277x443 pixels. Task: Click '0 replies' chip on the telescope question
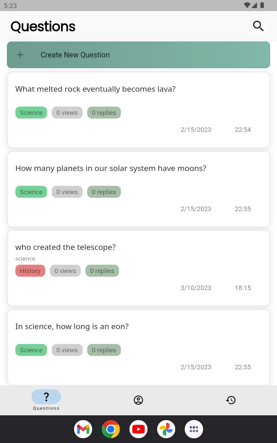(x=102, y=271)
